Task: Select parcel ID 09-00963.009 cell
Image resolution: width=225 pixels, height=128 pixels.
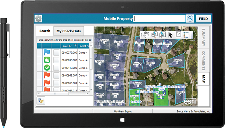Action: point(69,83)
